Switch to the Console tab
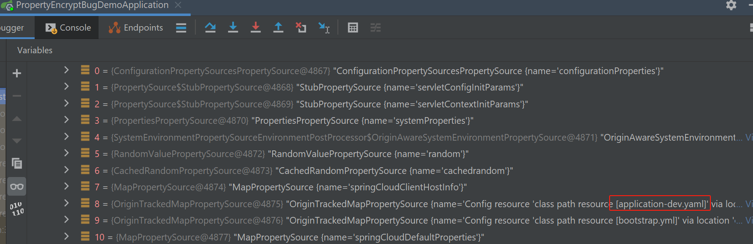Image resolution: width=753 pixels, height=244 pixels. pos(68,28)
